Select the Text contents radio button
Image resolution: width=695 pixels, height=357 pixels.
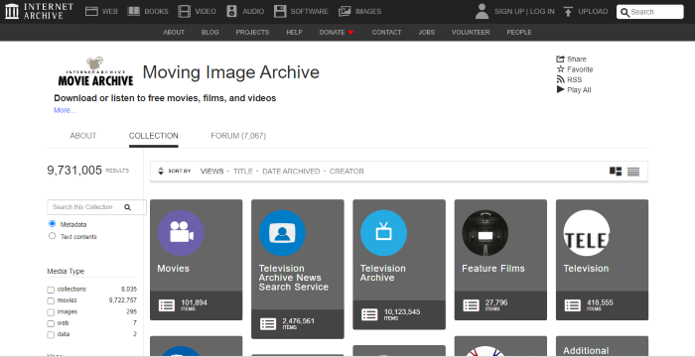(53, 236)
